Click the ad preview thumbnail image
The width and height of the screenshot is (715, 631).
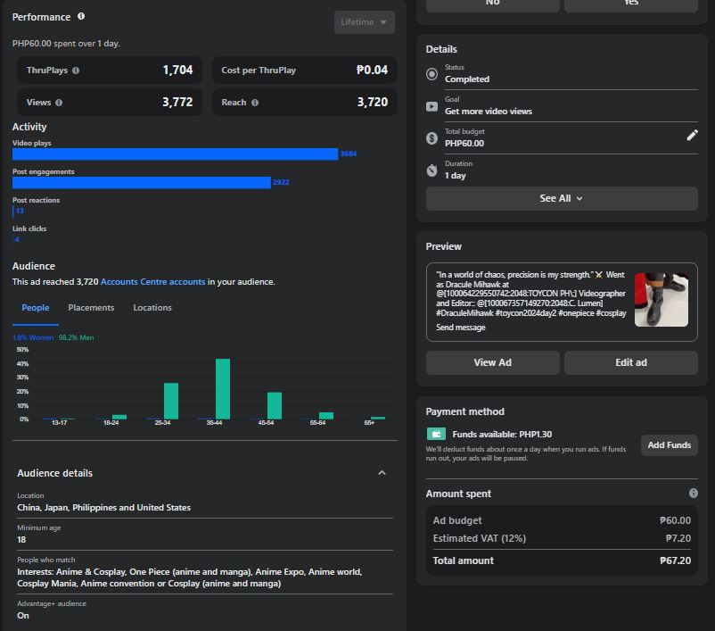point(661,300)
